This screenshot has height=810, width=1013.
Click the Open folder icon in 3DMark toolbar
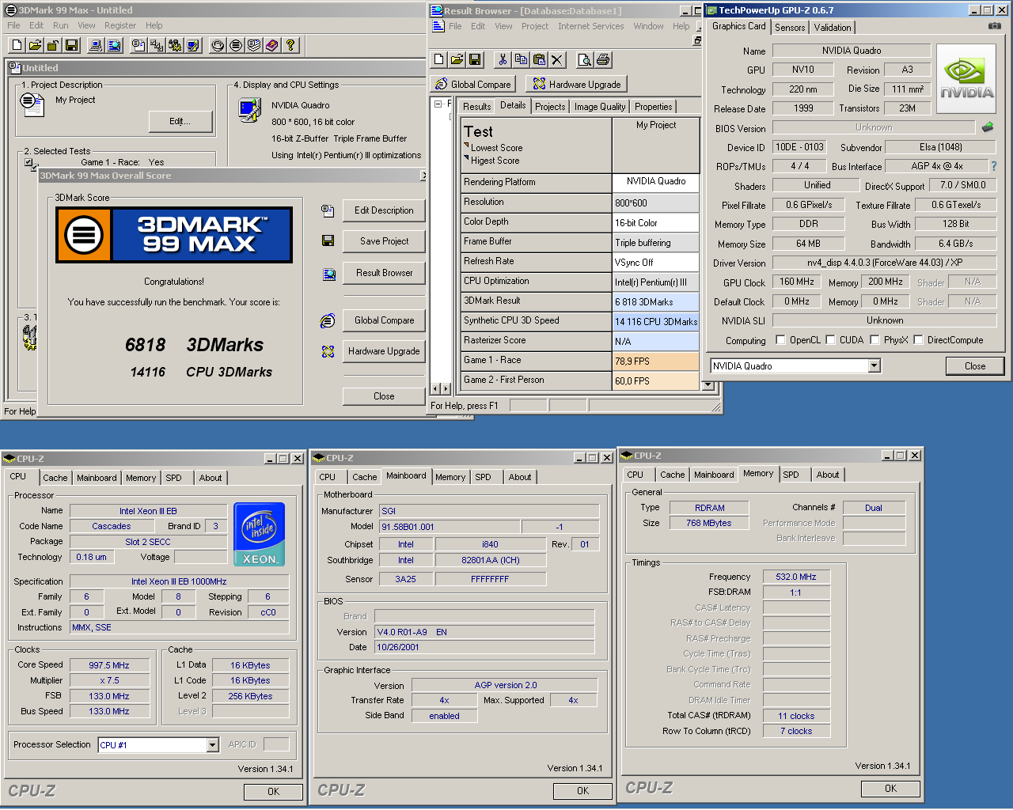click(35, 46)
